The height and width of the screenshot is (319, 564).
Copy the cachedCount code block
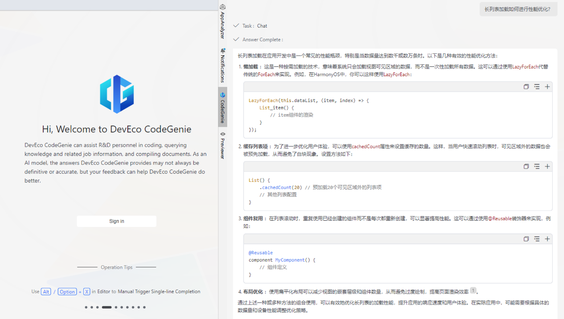tap(526, 166)
